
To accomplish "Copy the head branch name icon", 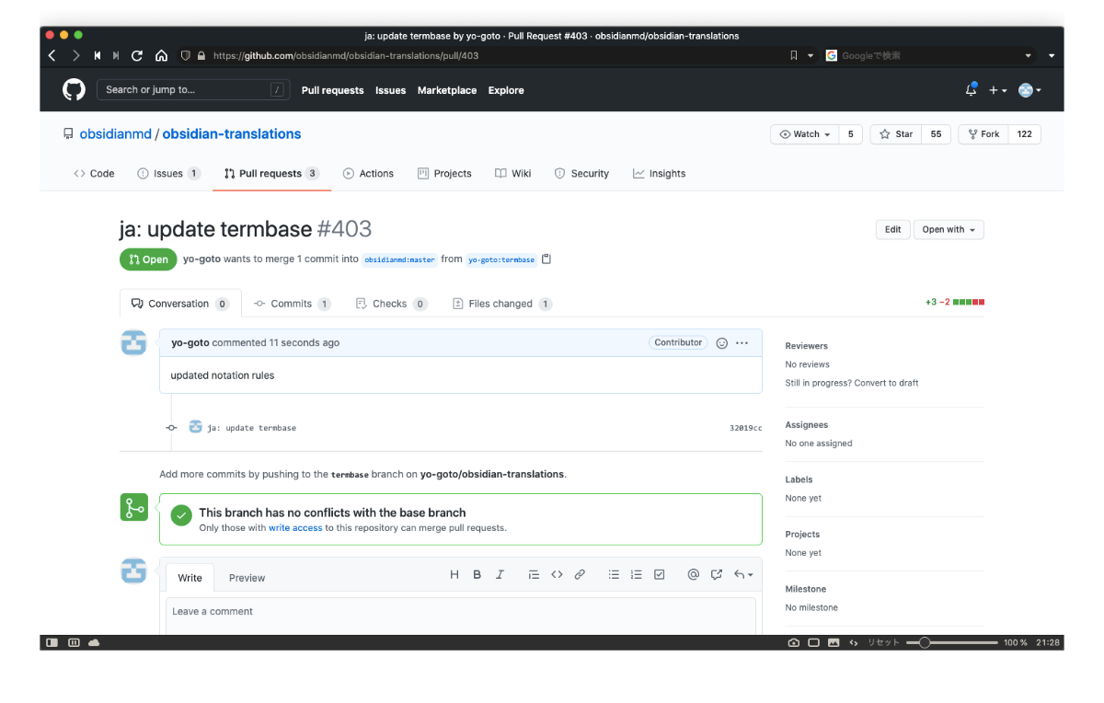I will pyautogui.click(x=546, y=259).
